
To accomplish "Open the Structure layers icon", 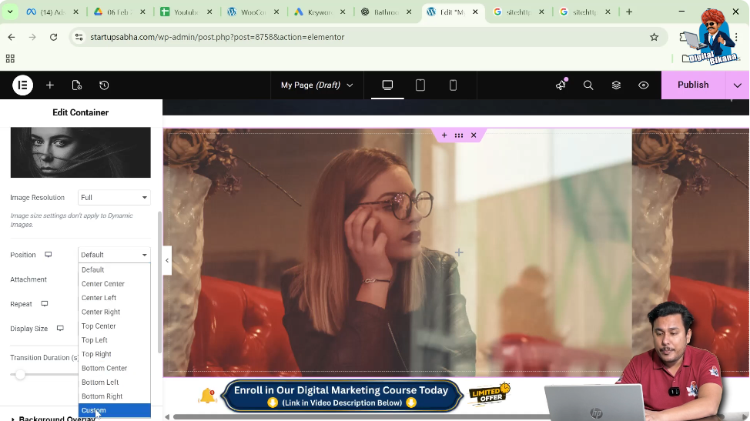I will pos(616,85).
